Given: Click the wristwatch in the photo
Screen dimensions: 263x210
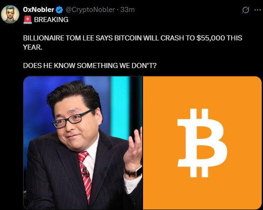Looking at the screenshot, I should [133, 172].
